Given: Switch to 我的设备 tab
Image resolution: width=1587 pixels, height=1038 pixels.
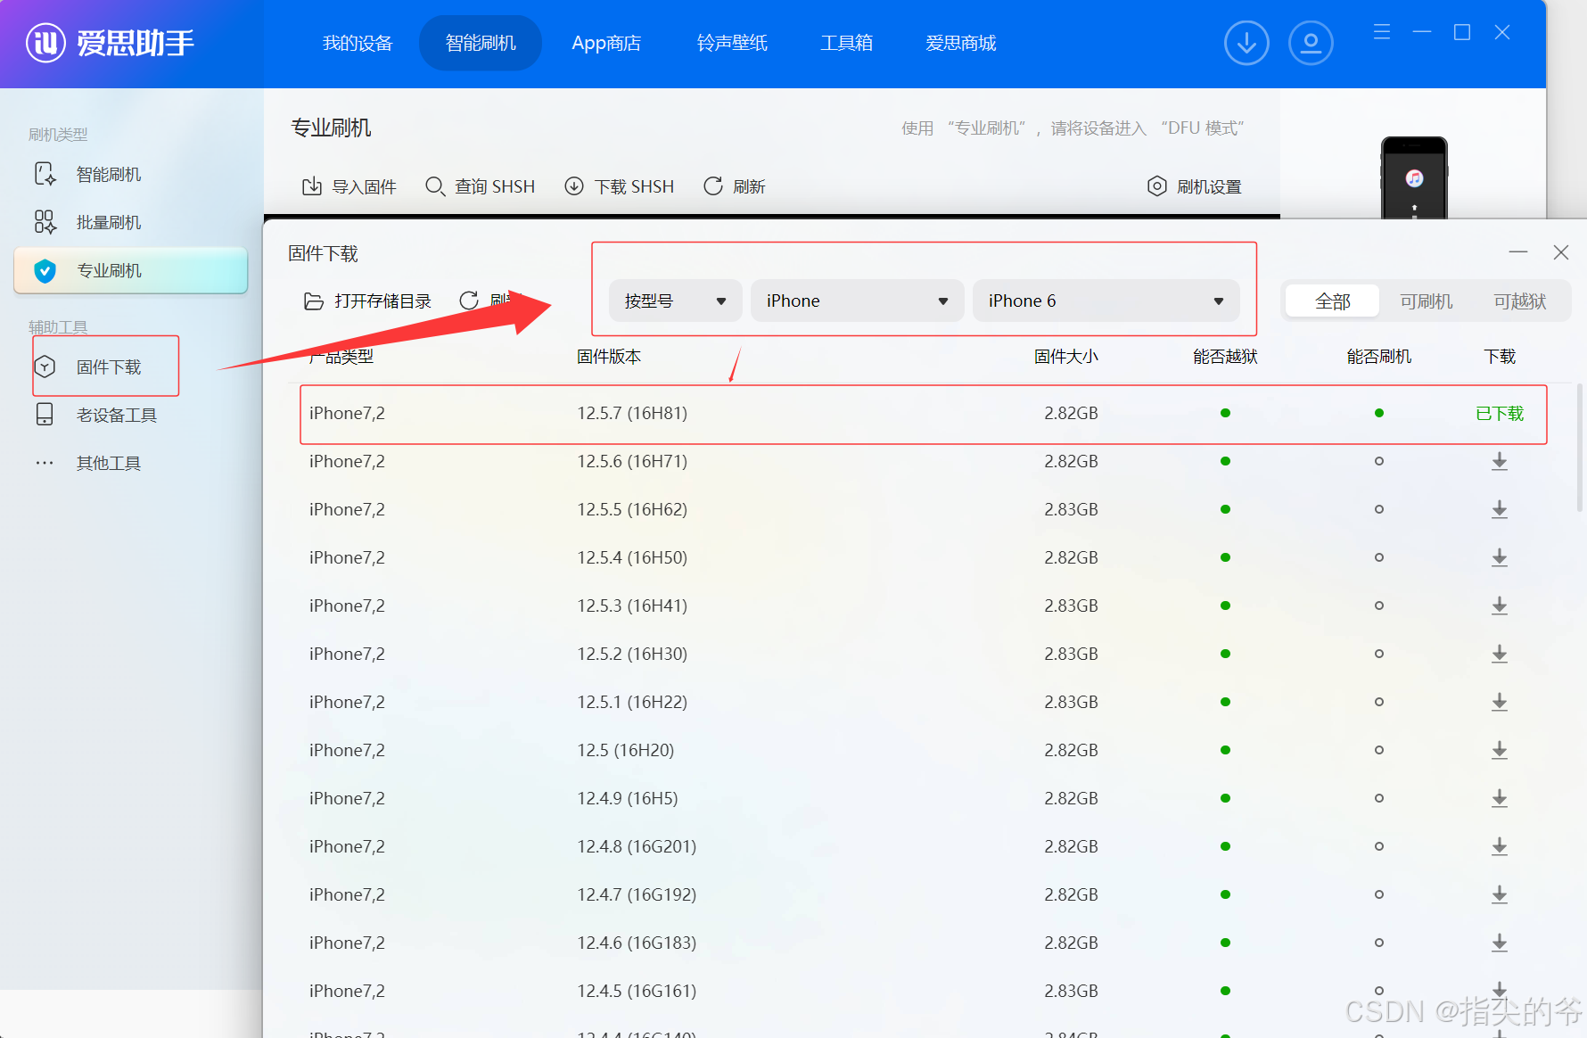Looking at the screenshot, I should (x=358, y=43).
